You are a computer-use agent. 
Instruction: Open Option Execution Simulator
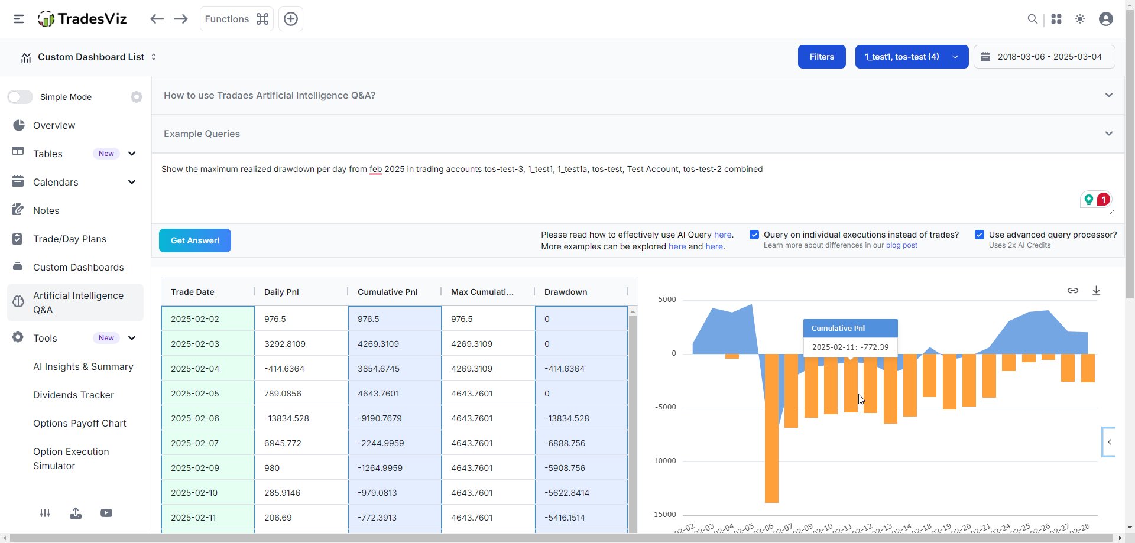click(71, 459)
